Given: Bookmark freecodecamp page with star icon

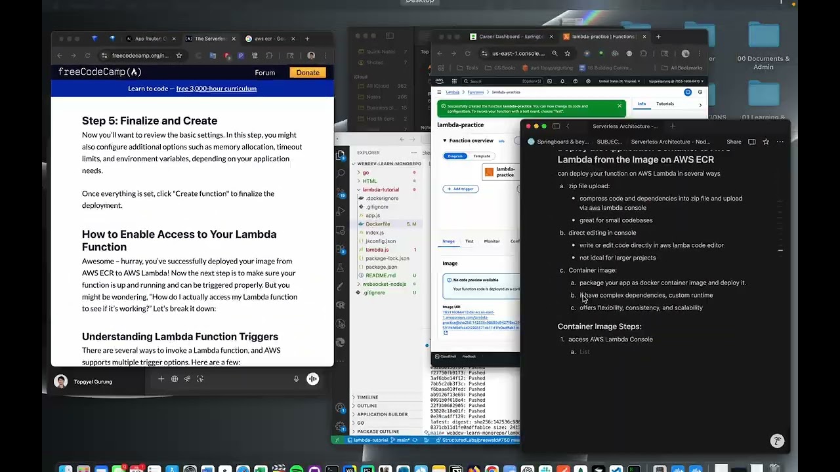Looking at the screenshot, I should [x=178, y=56].
